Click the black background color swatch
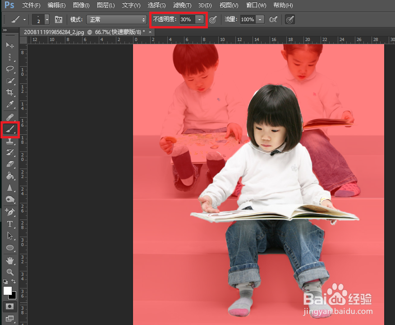 pos(14,297)
